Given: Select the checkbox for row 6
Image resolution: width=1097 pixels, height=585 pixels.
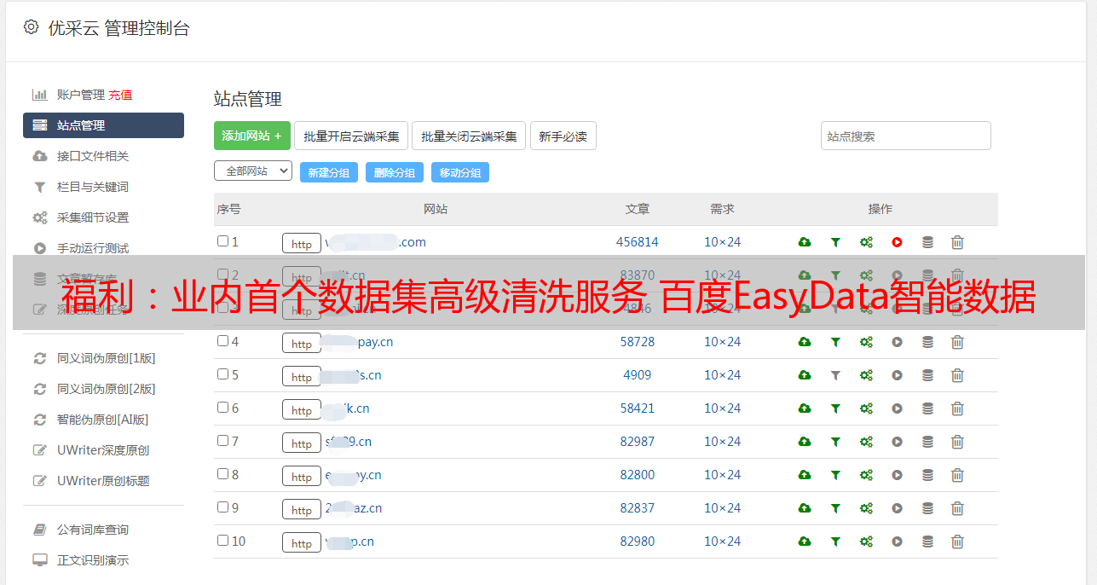Looking at the screenshot, I should click(x=222, y=408).
